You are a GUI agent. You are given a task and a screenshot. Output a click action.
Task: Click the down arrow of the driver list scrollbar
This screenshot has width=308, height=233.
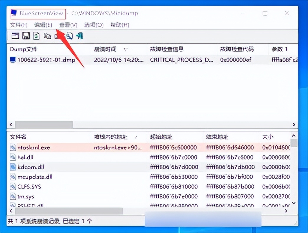(294, 204)
